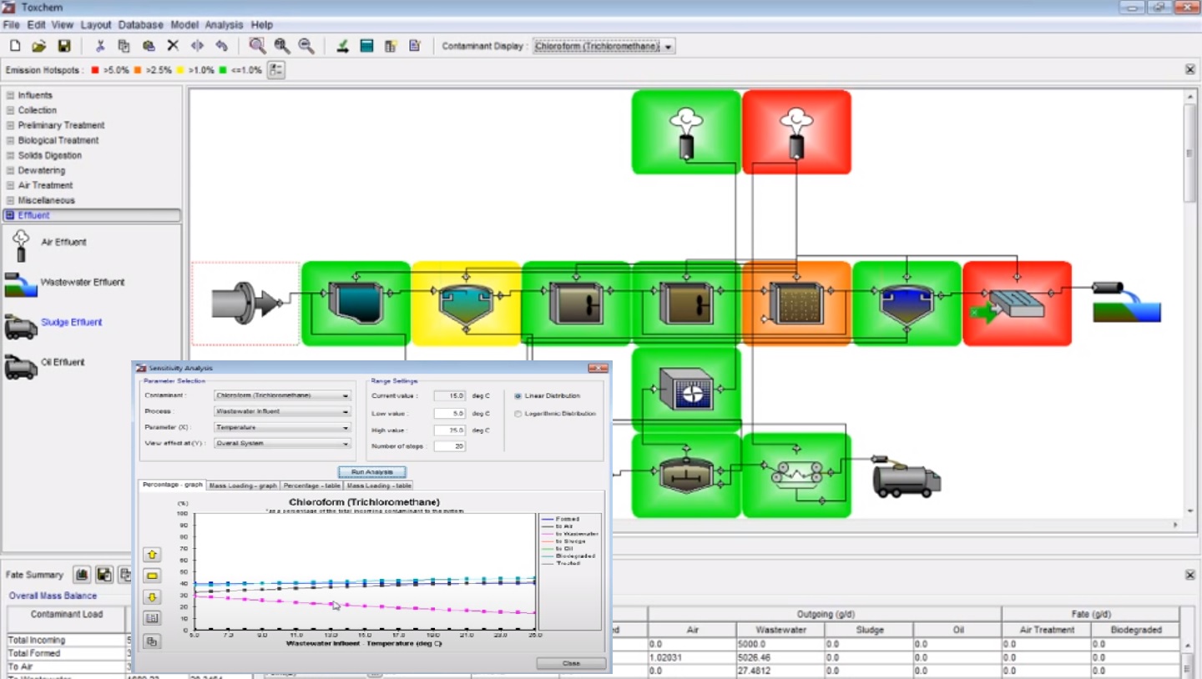Click the yellow up arrow beside graph
Screen dimensions: 1202x679
click(x=152, y=555)
